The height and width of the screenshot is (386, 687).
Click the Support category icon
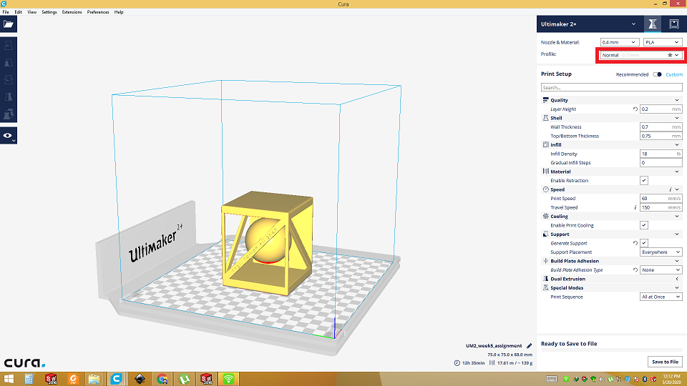pyautogui.click(x=545, y=234)
